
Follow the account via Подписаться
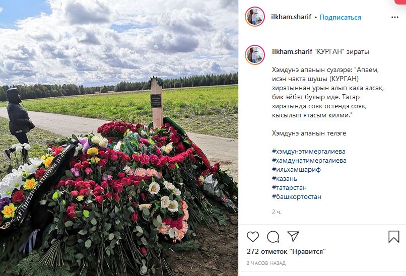tap(340, 17)
